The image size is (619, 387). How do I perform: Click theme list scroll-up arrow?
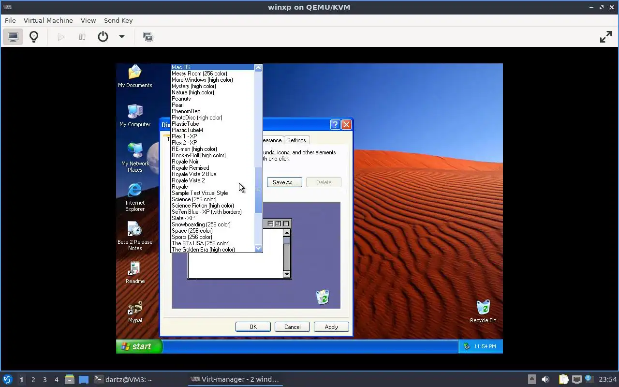[x=258, y=68]
